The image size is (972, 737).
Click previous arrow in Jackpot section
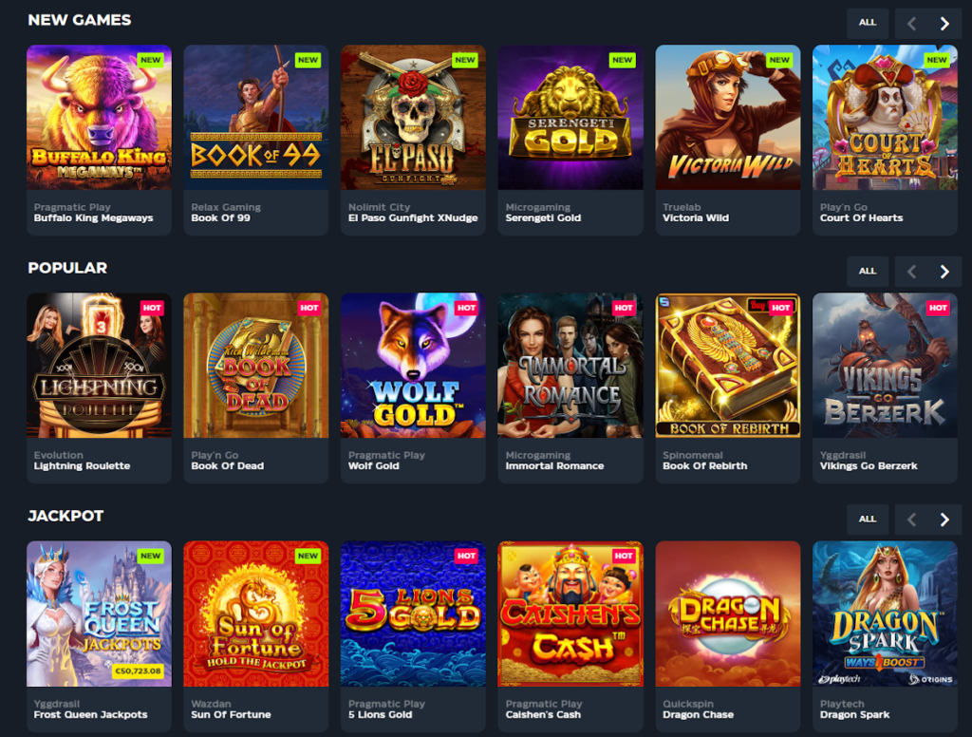(x=912, y=520)
